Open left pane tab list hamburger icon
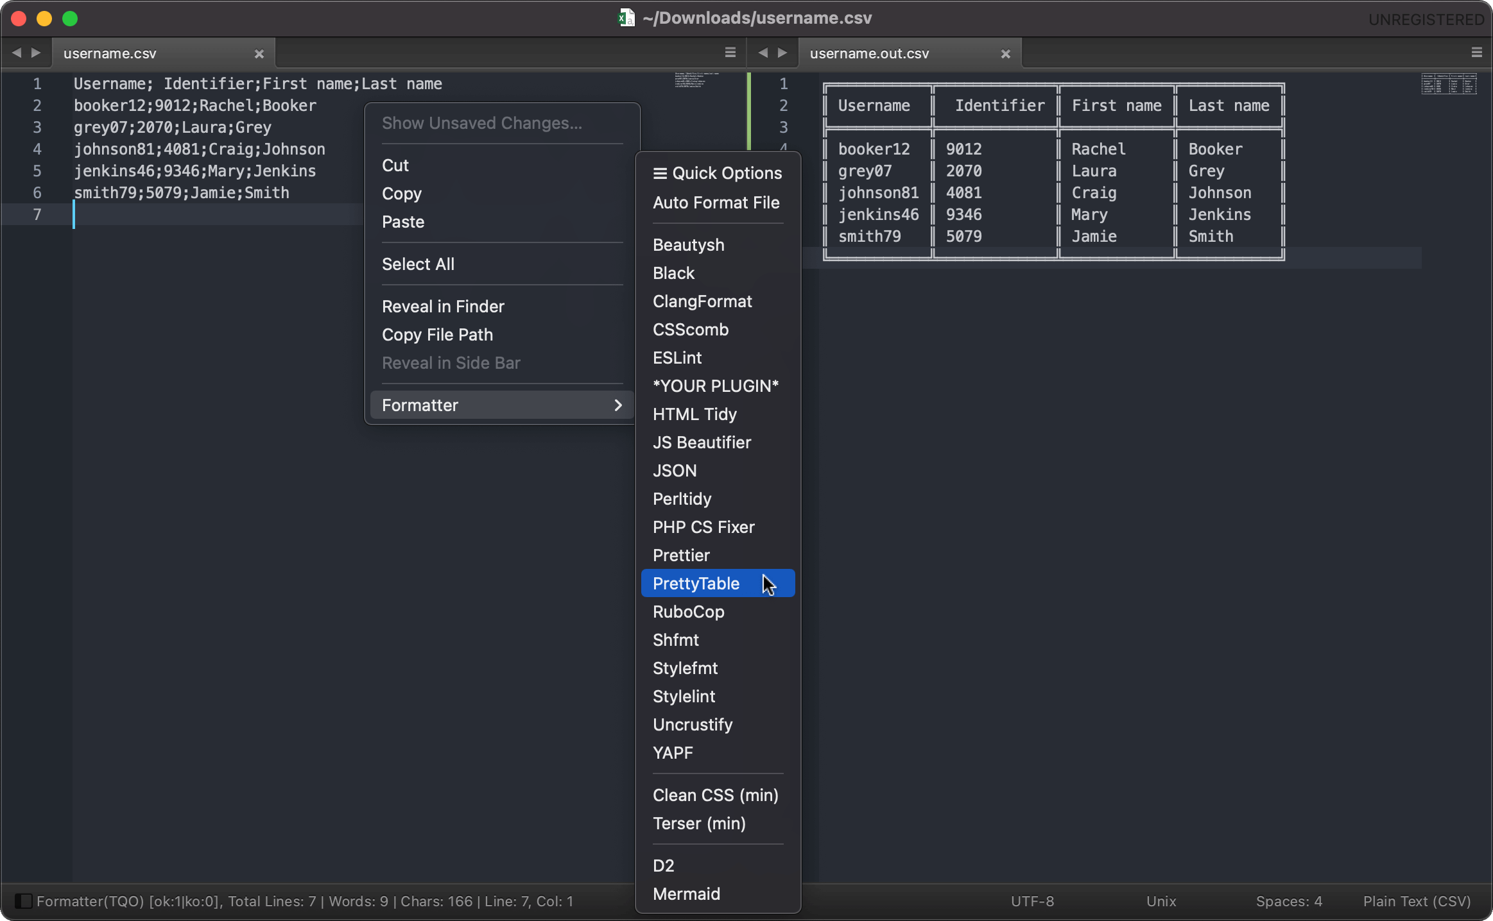Image resolution: width=1493 pixels, height=921 pixels. (x=730, y=53)
